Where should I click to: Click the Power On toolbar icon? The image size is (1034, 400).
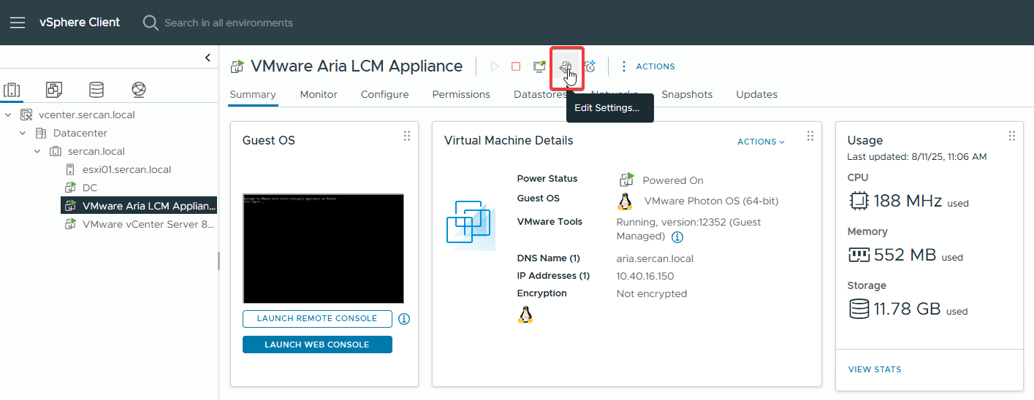[495, 66]
